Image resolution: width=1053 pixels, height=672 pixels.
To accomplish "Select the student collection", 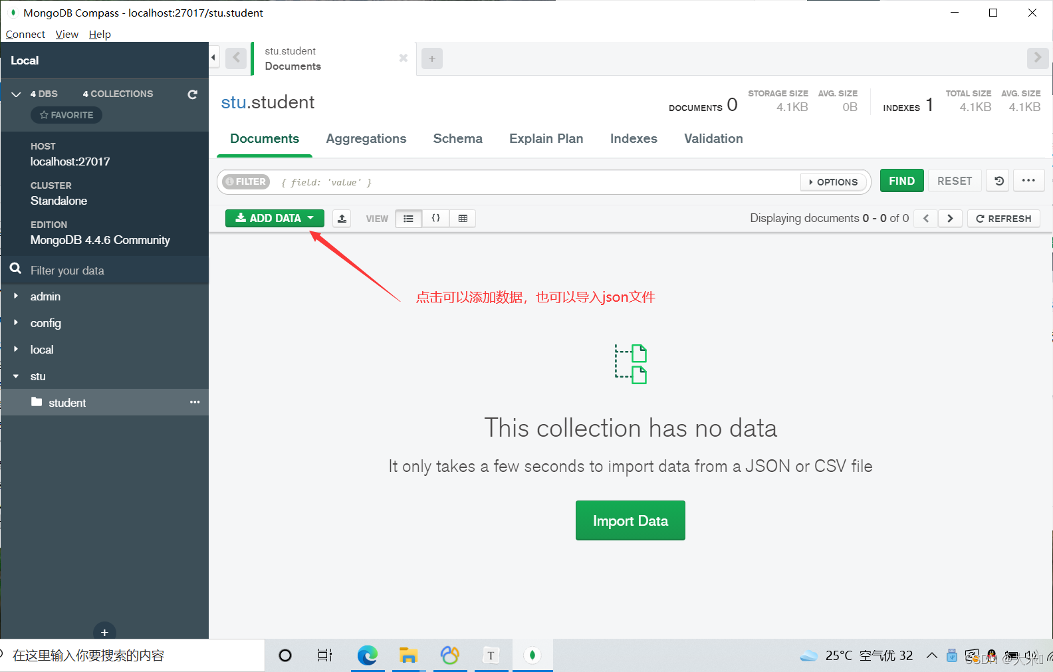I will coord(104,402).
